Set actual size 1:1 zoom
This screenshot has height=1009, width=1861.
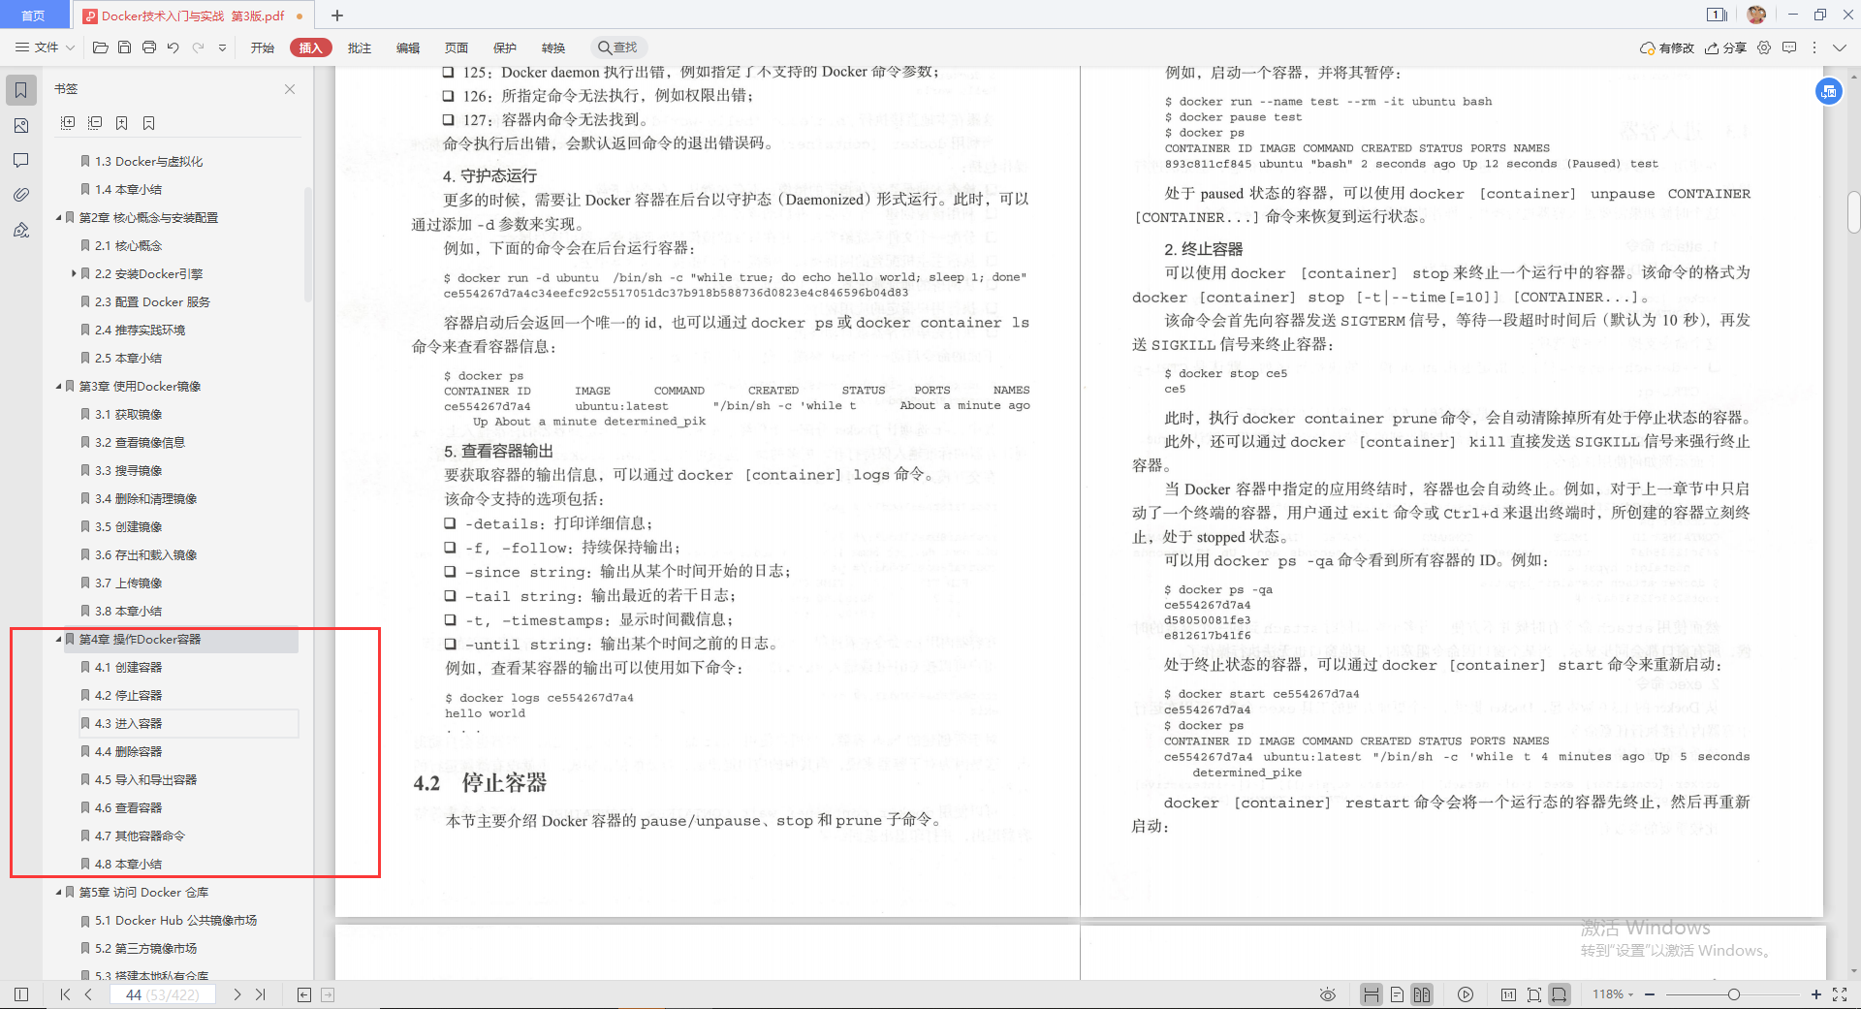coord(1508,994)
